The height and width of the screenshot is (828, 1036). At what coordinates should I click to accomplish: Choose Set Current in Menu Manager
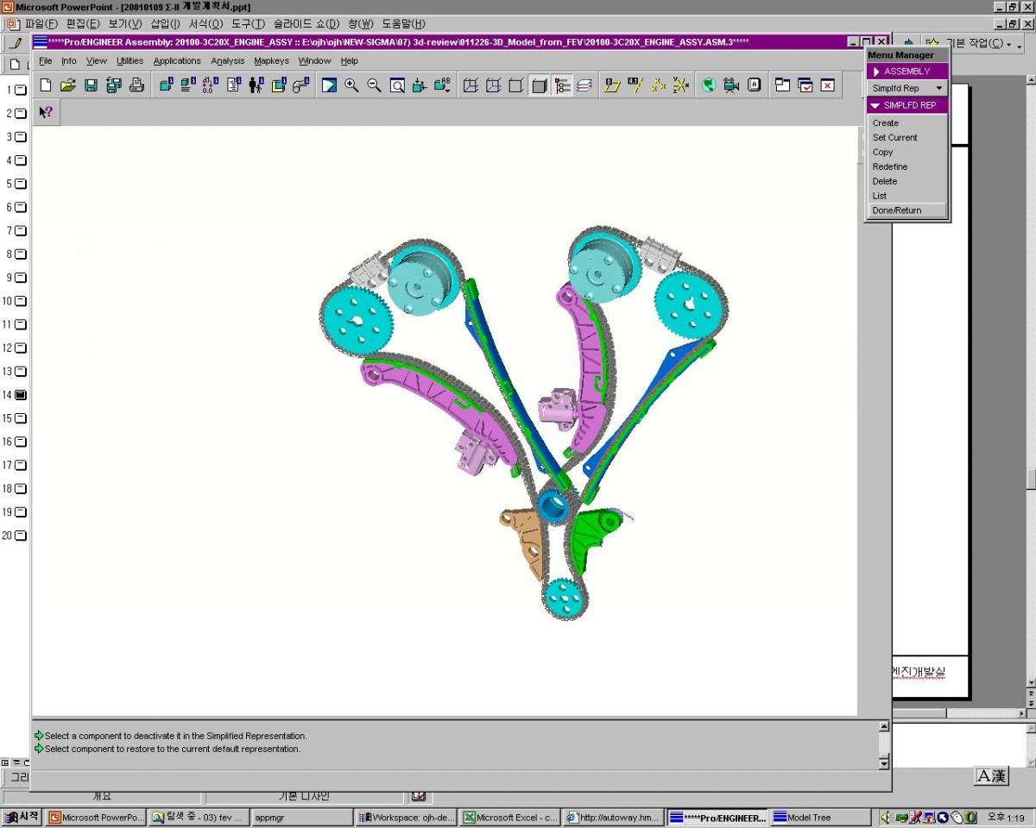(x=895, y=138)
